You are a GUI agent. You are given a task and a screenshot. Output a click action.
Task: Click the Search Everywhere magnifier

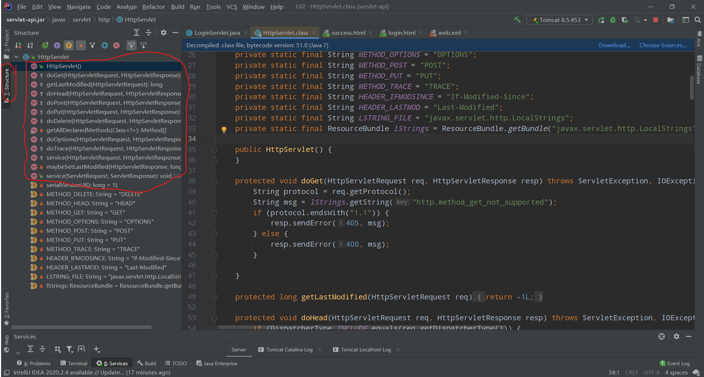[x=698, y=20]
